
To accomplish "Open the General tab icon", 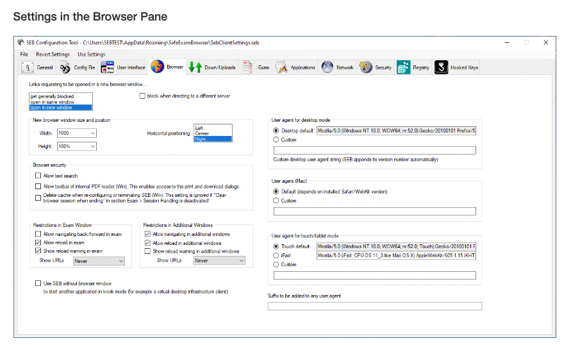I will (x=28, y=67).
